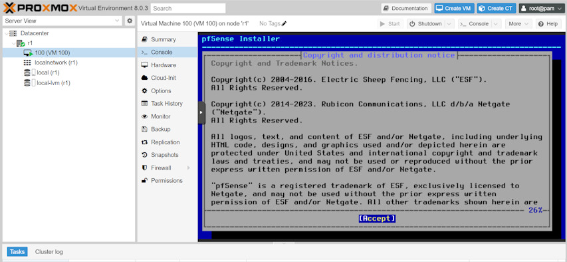This screenshot has width=567, height=262.
Task: Open the Task History tab
Action: (x=167, y=104)
